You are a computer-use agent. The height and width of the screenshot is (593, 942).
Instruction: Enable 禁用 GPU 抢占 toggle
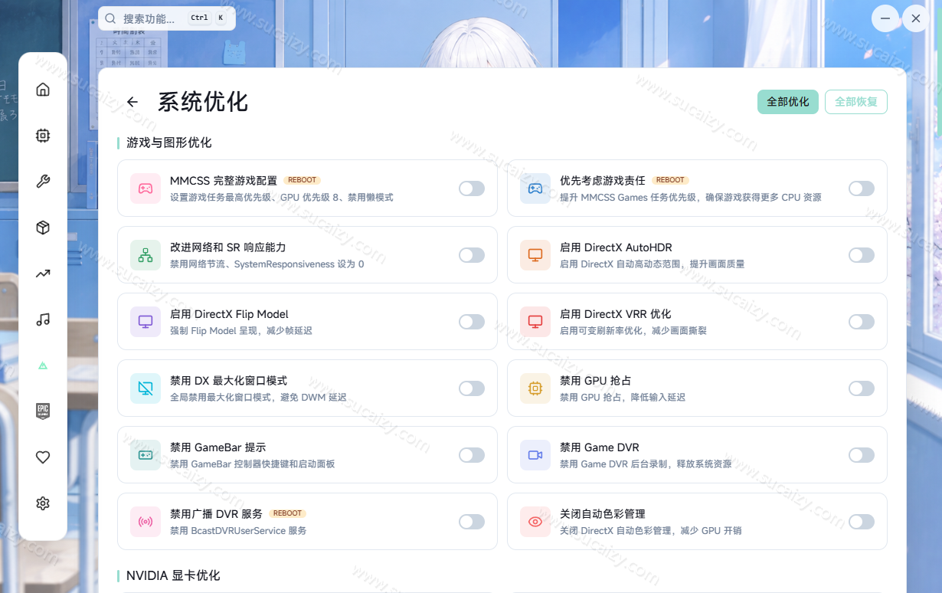pos(862,388)
